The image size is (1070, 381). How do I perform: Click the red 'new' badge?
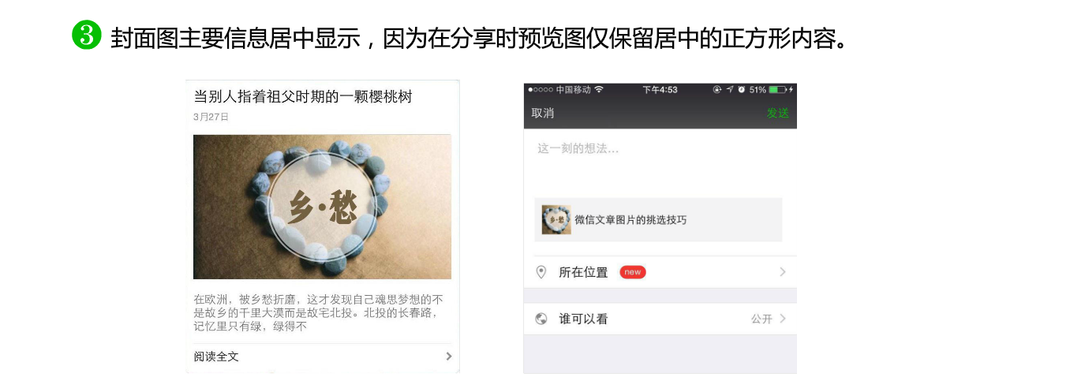[x=633, y=272]
